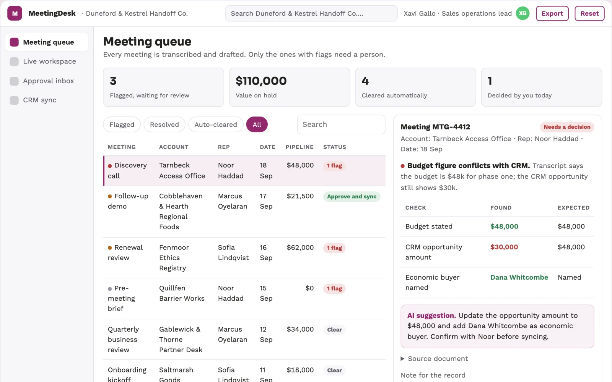This screenshot has height=382, width=612.
Task: Open Live workspace in the sidebar
Action: tap(47, 62)
